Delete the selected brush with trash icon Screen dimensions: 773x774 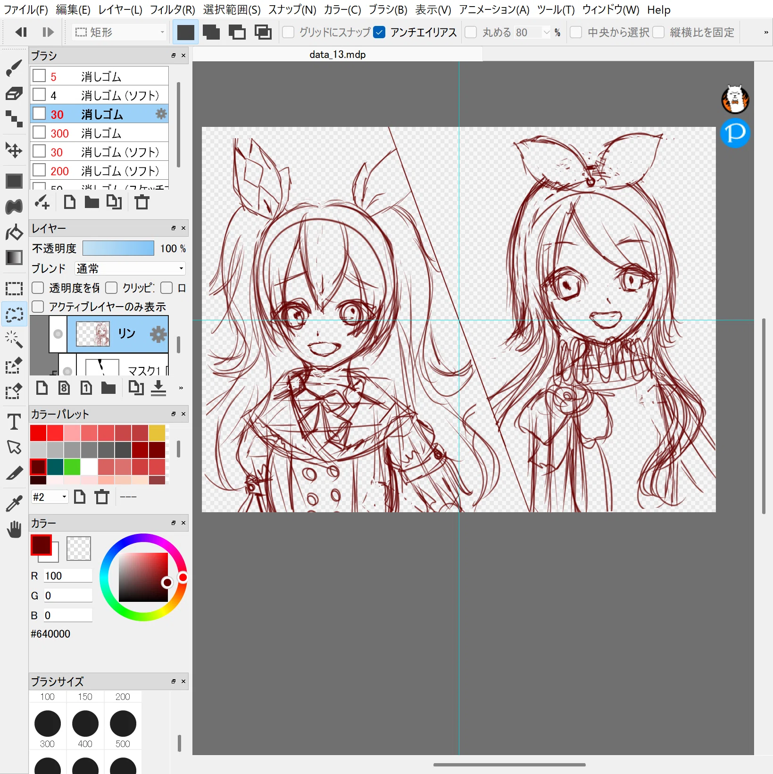pos(141,202)
